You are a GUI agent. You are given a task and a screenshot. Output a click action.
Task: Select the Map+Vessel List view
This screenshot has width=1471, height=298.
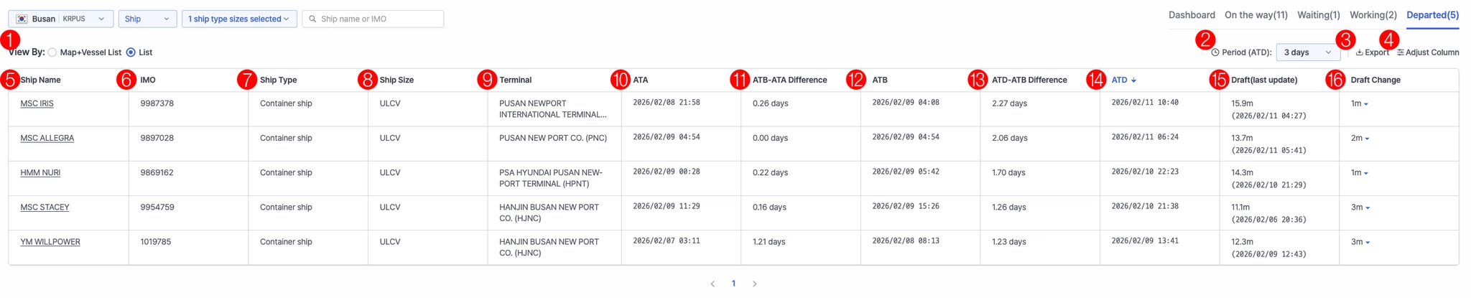coord(52,52)
